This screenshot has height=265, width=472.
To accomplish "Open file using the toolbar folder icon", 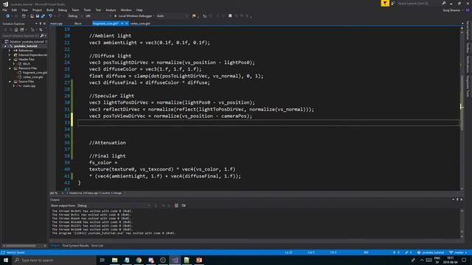I will [32, 16].
